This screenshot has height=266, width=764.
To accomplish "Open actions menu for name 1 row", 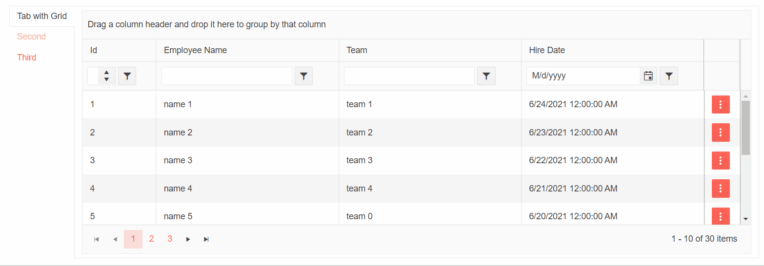I will pos(720,105).
